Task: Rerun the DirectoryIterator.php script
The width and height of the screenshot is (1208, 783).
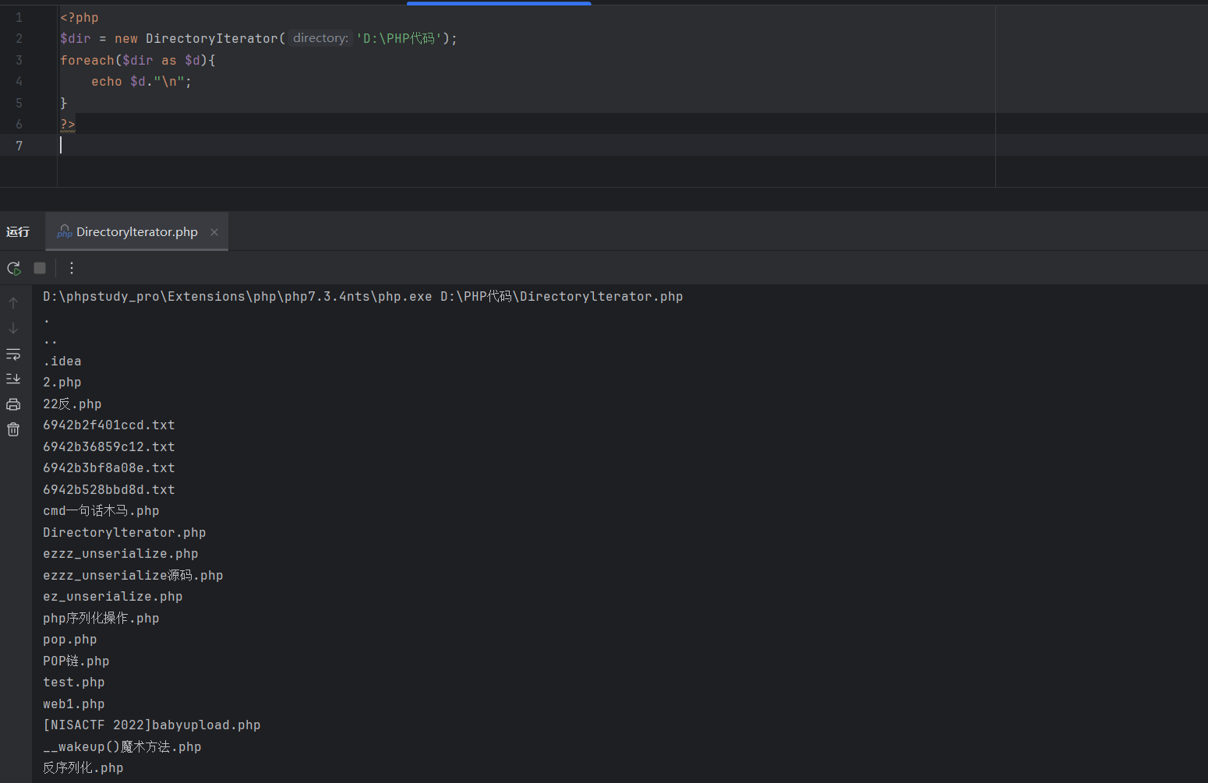Action: pos(14,268)
